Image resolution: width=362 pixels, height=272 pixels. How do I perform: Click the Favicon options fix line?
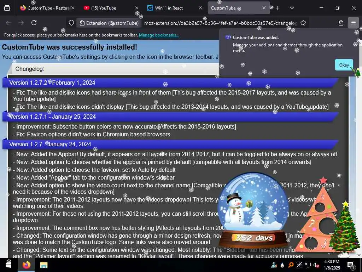[92, 134]
